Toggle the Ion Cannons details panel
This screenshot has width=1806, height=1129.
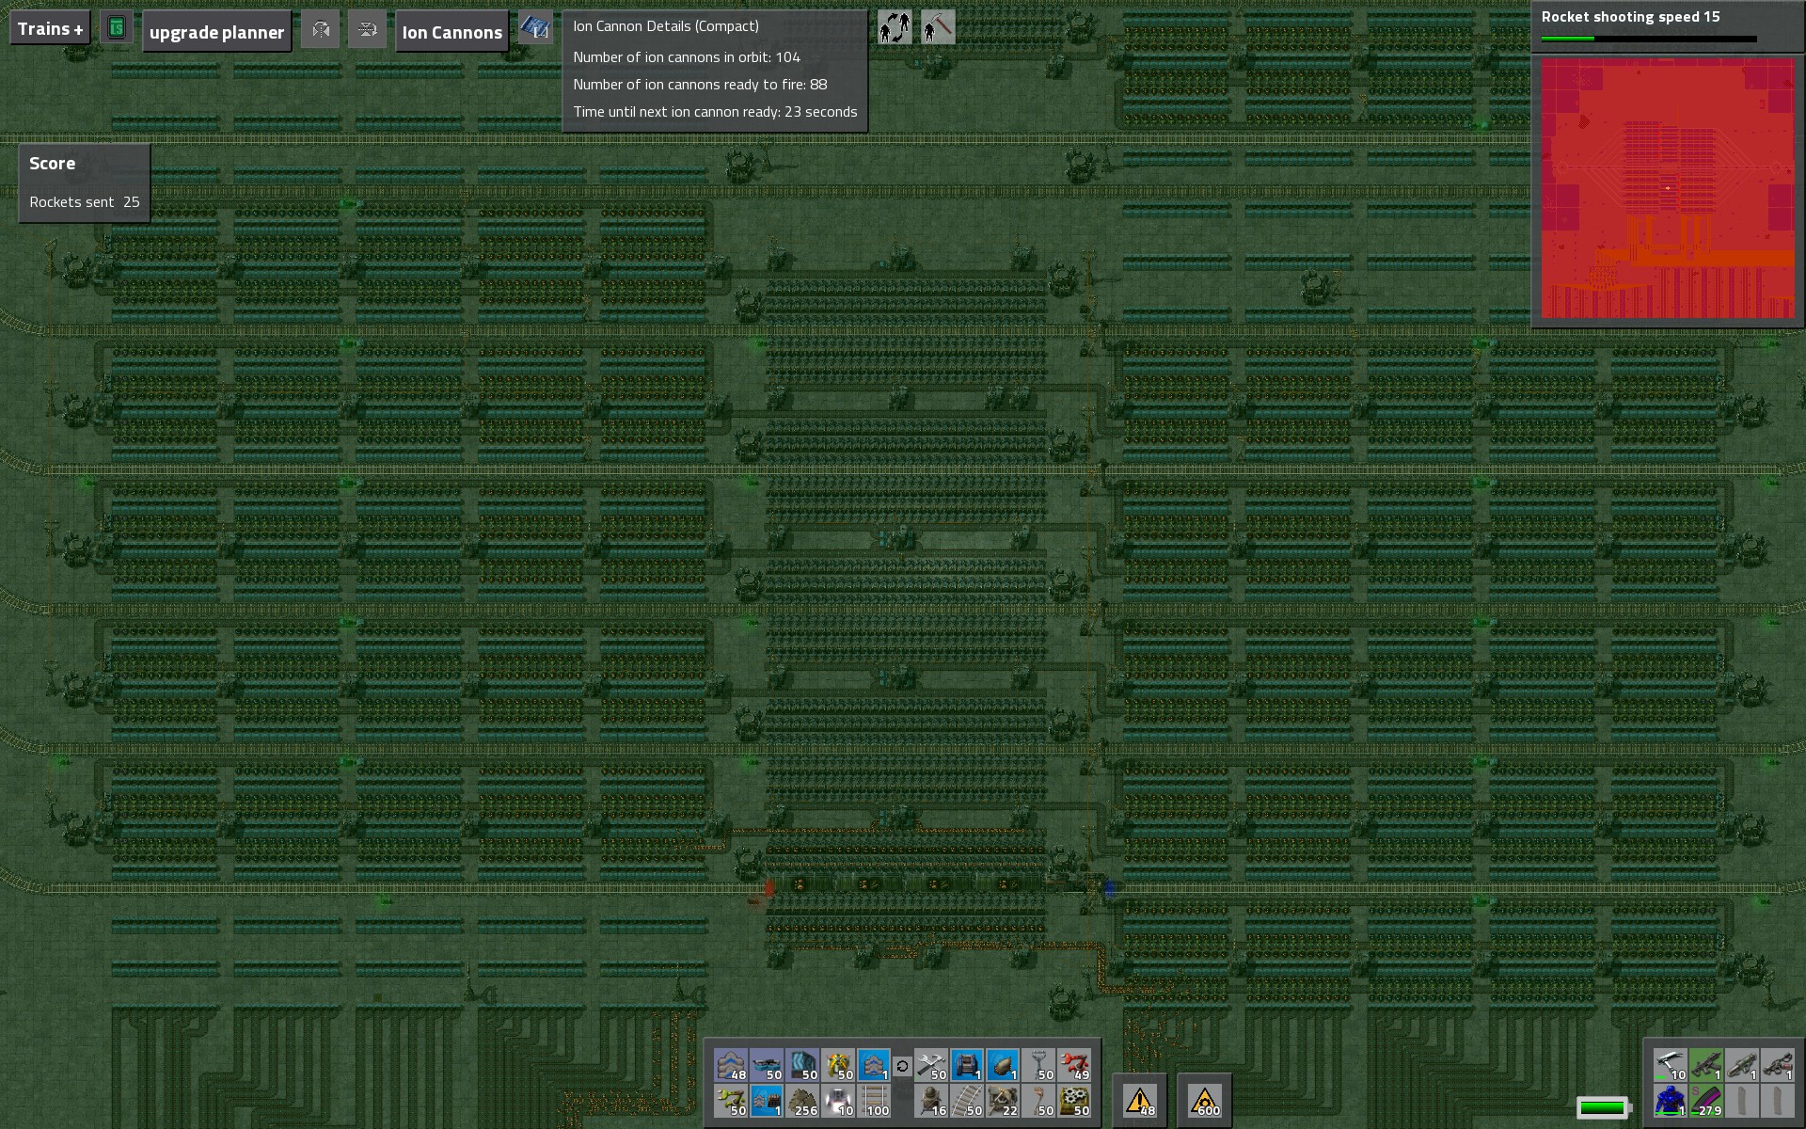click(451, 32)
